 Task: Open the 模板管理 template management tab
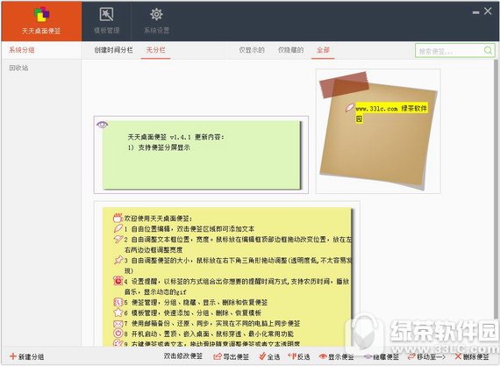[106, 21]
